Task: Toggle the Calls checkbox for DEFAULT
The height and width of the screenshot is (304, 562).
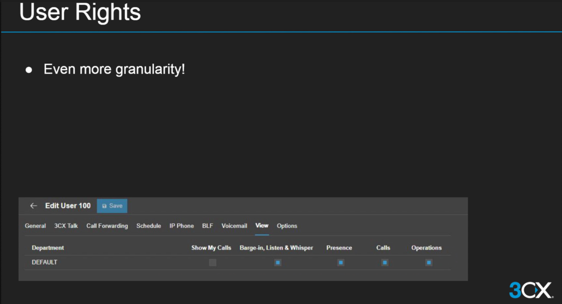Action: 385,263
